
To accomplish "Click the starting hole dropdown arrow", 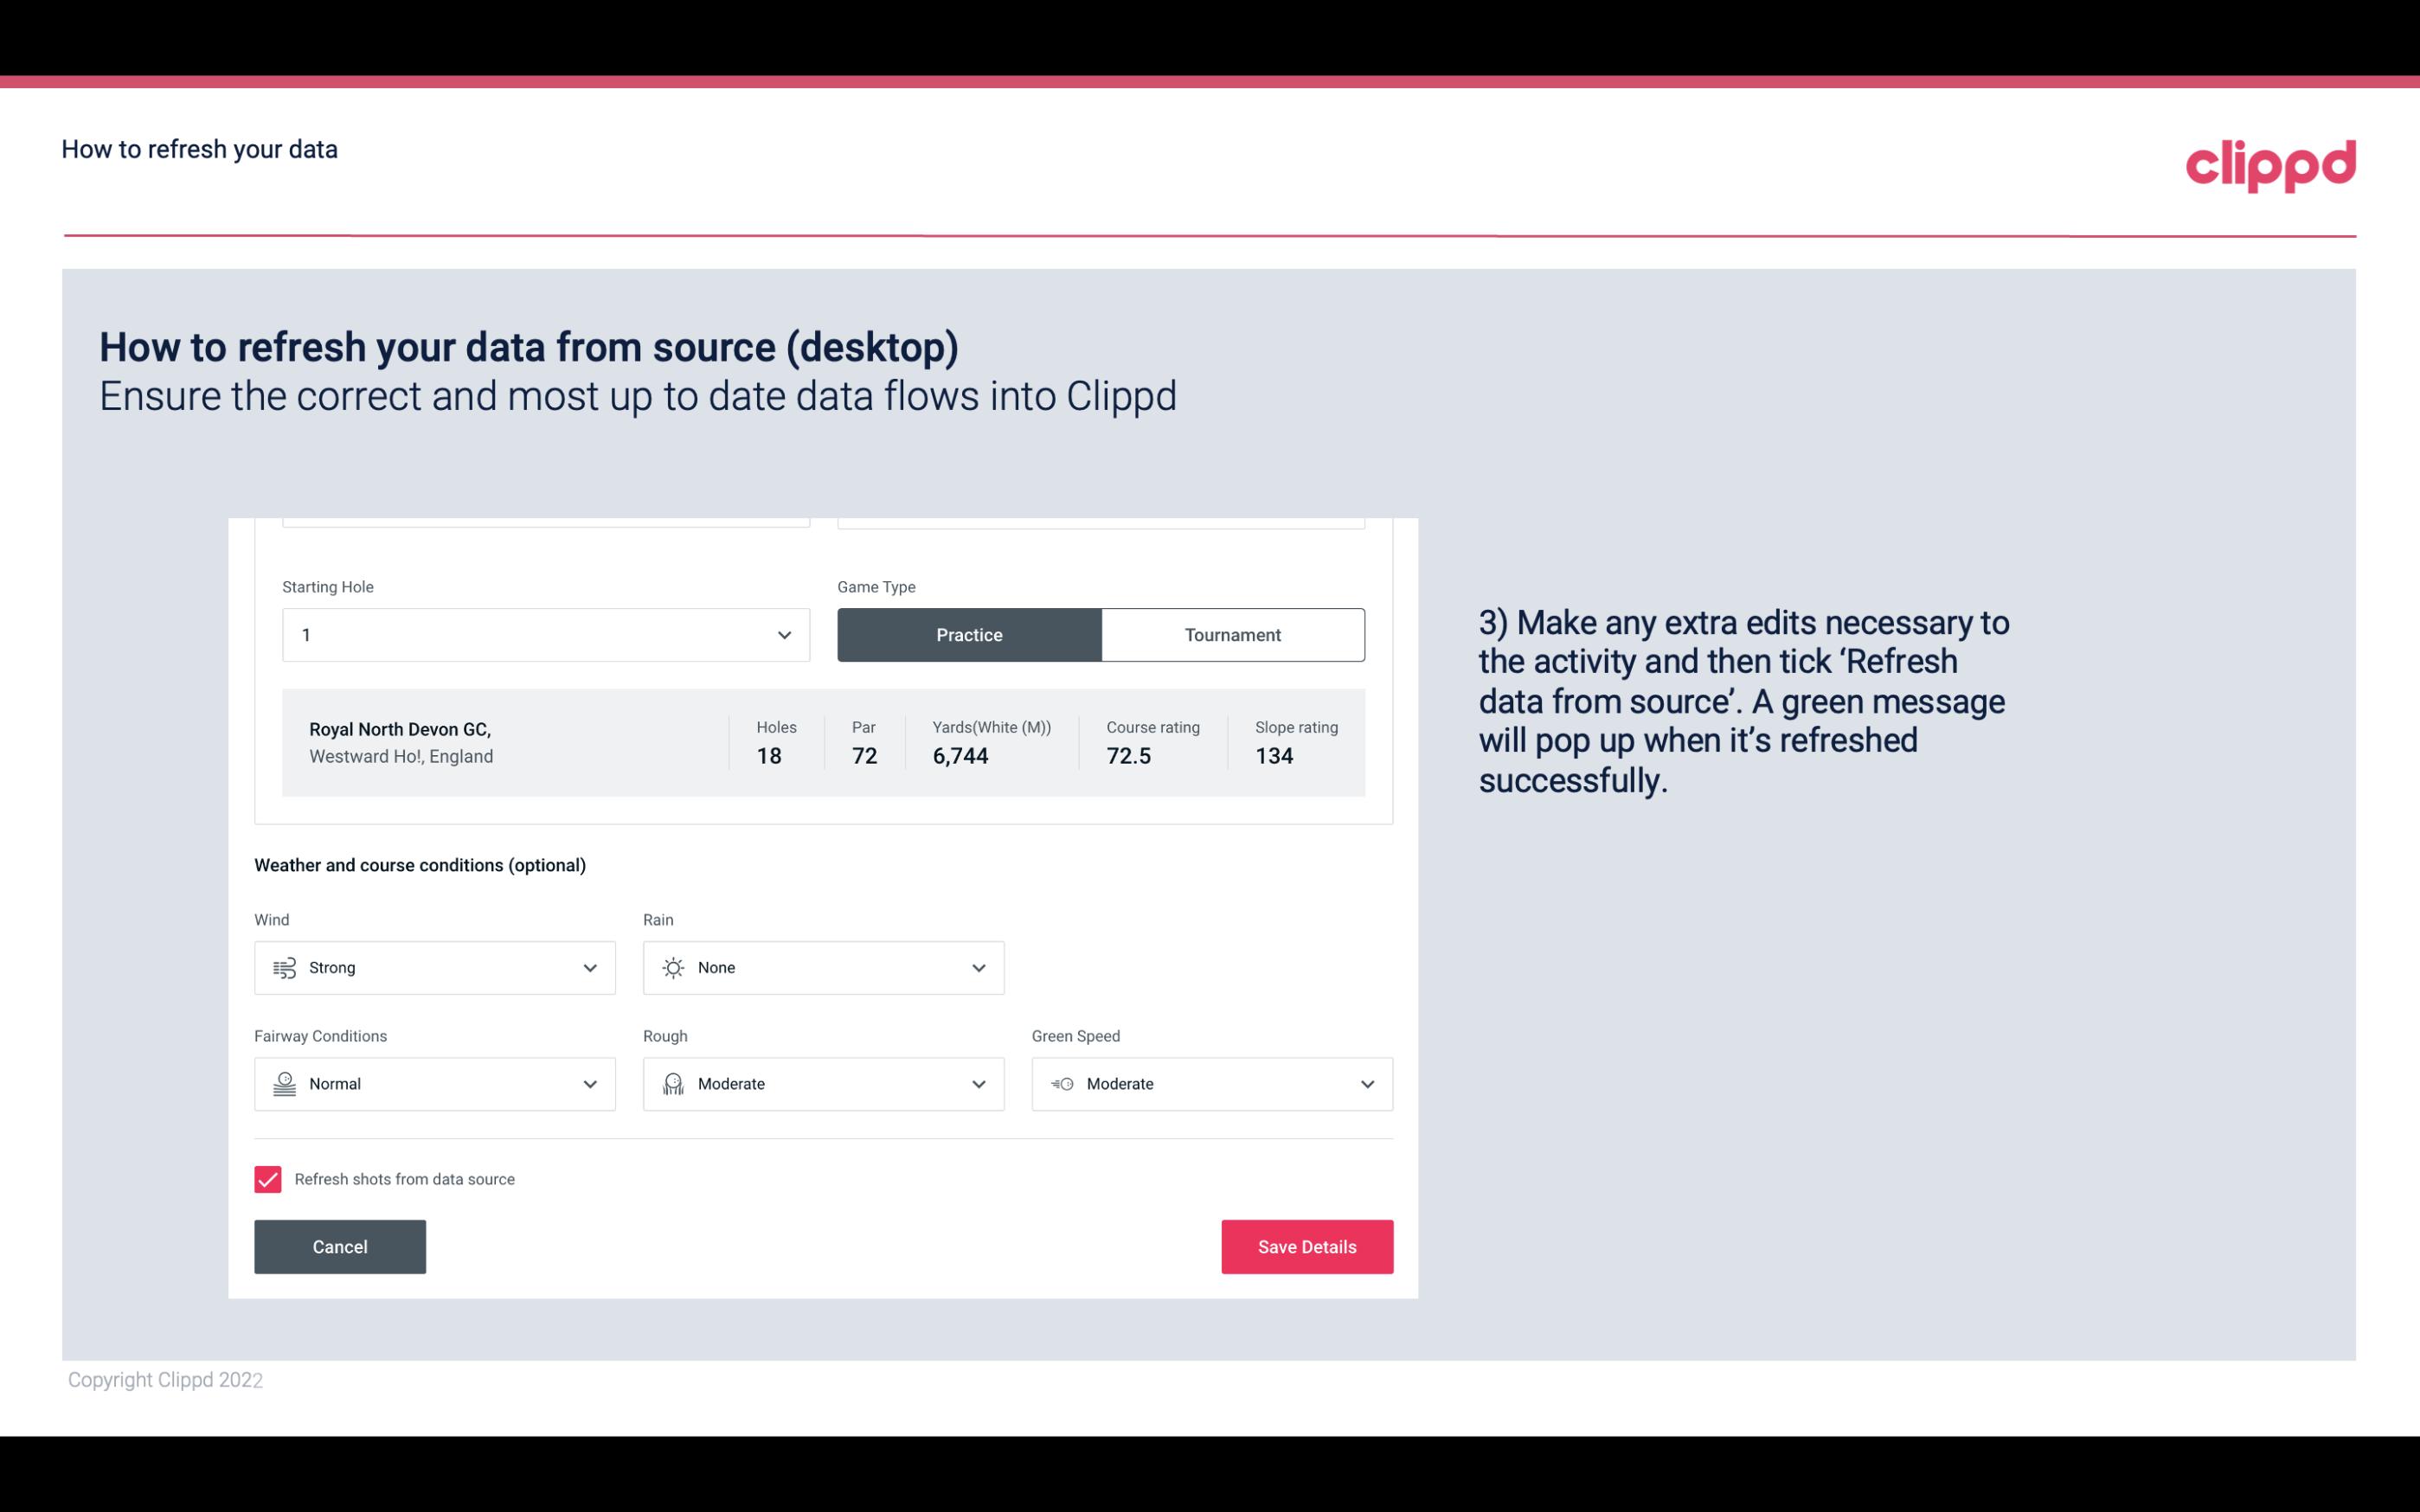I will [x=782, y=632].
